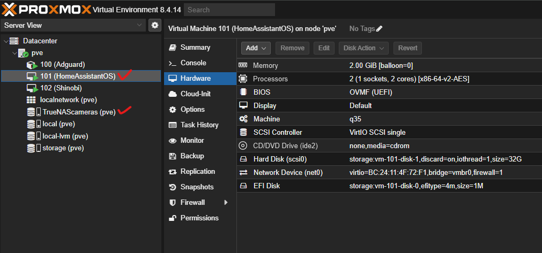Click the Revert button
The width and height of the screenshot is (542, 253).
pyautogui.click(x=407, y=48)
